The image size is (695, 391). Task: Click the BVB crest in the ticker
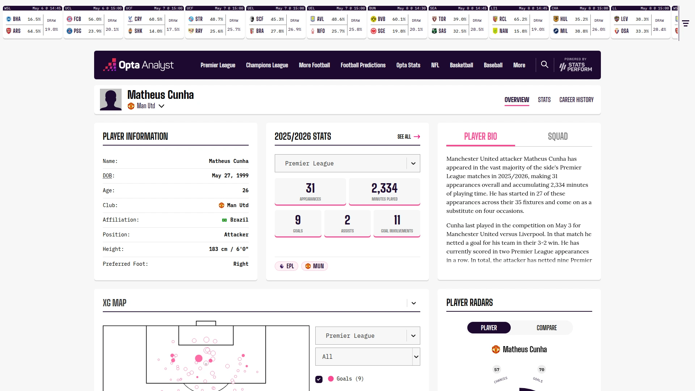[x=374, y=19]
